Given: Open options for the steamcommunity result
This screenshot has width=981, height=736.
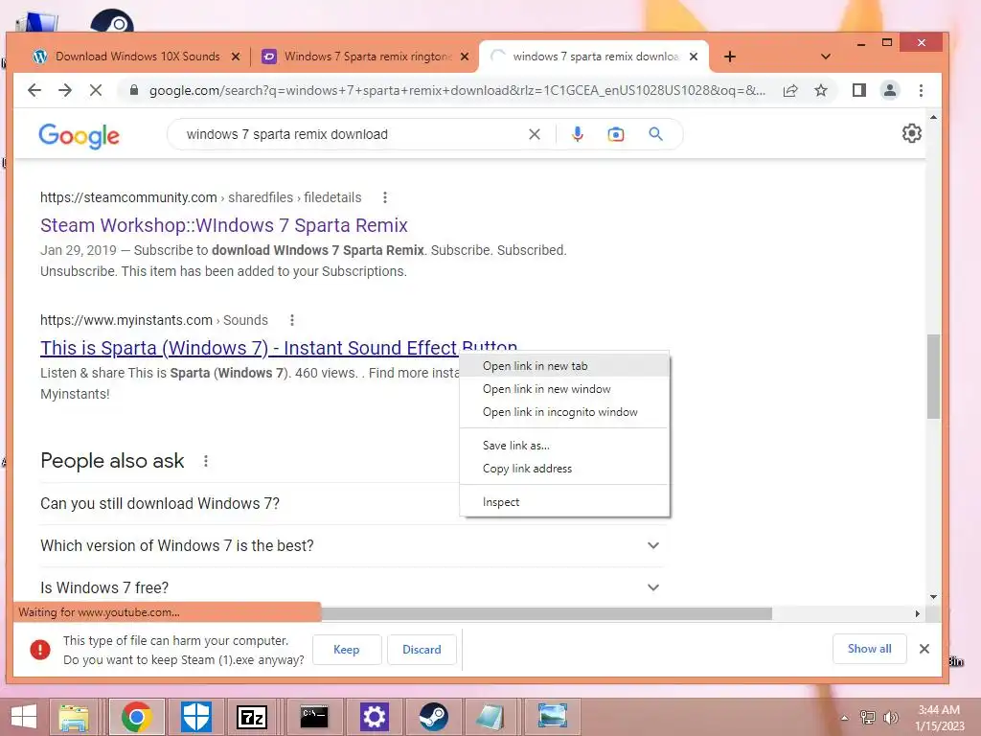Looking at the screenshot, I should point(385,197).
